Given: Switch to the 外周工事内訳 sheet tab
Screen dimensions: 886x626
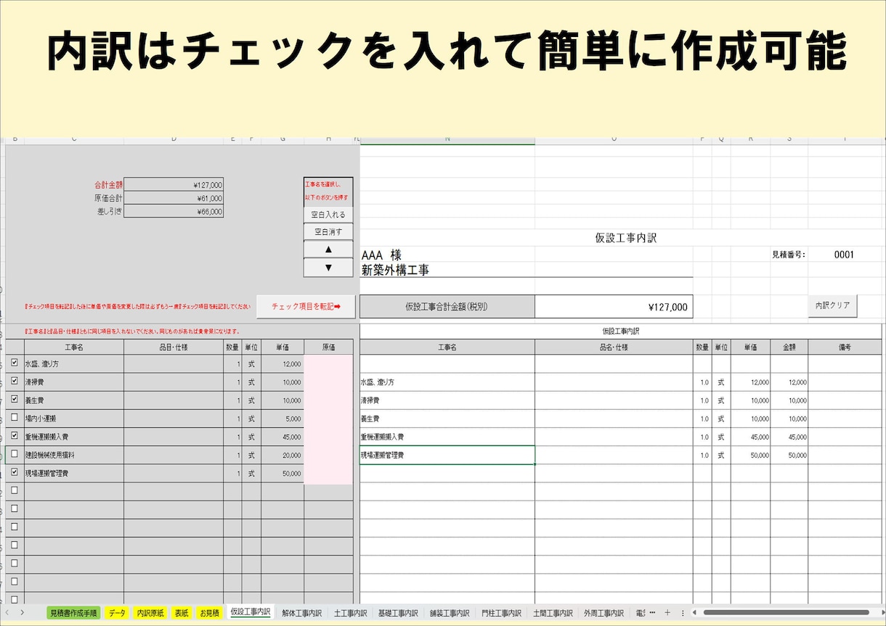Looking at the screenshot, I should [x=603, y=613].
